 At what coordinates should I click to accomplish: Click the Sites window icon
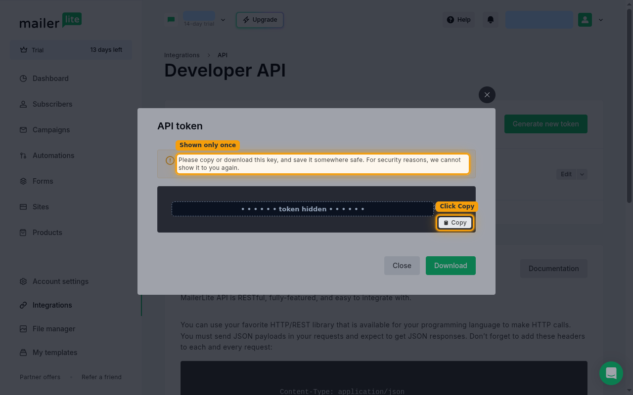(23, 207)
